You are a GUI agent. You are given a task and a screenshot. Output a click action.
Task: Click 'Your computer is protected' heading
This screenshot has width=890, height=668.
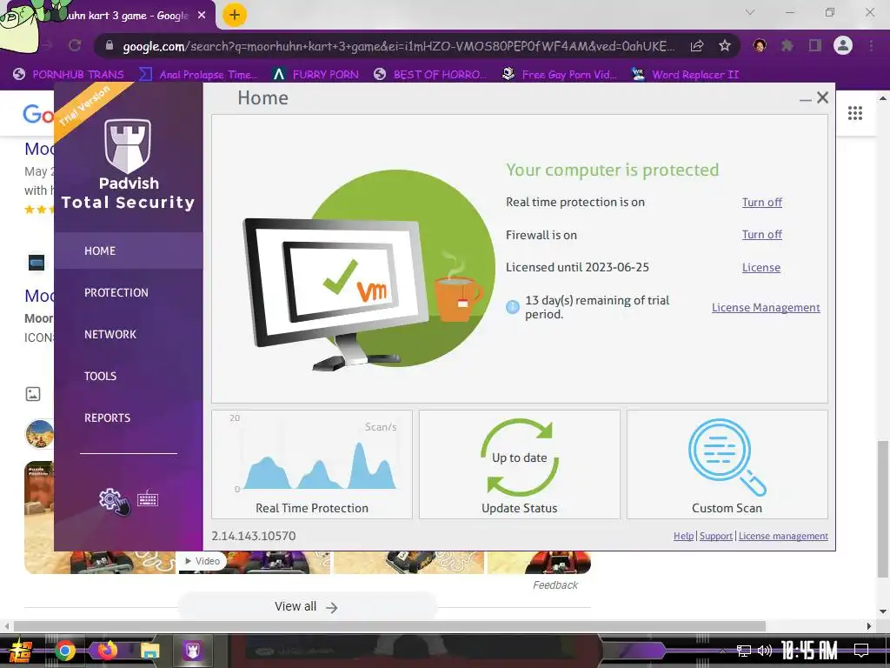pyautogui.click(x=613, y=170)
